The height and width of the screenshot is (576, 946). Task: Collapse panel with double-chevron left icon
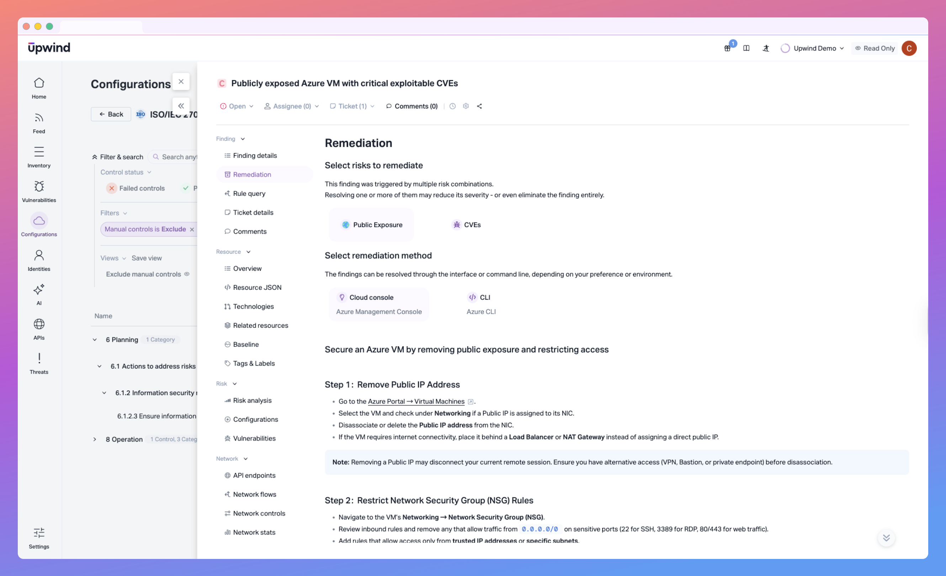click(181, 106)
